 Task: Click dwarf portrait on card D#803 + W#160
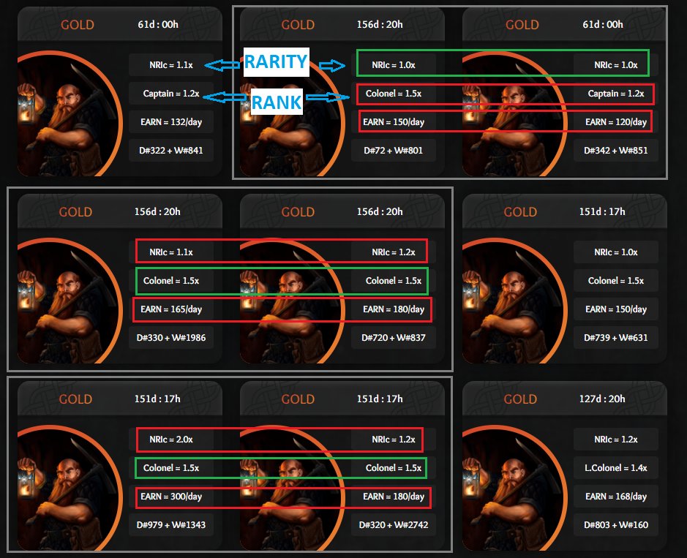pyautogui.click(x=514, y=488)
